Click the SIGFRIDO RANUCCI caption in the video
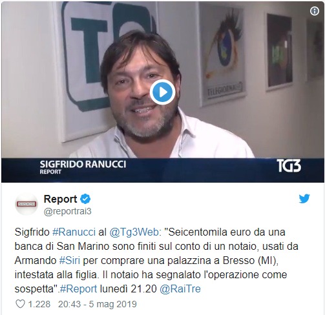The height and width of the screenshot is (315, 325). pyautogui.click(x=83, y=165)
